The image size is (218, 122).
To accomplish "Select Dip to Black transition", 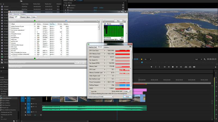I will point(5,100).
